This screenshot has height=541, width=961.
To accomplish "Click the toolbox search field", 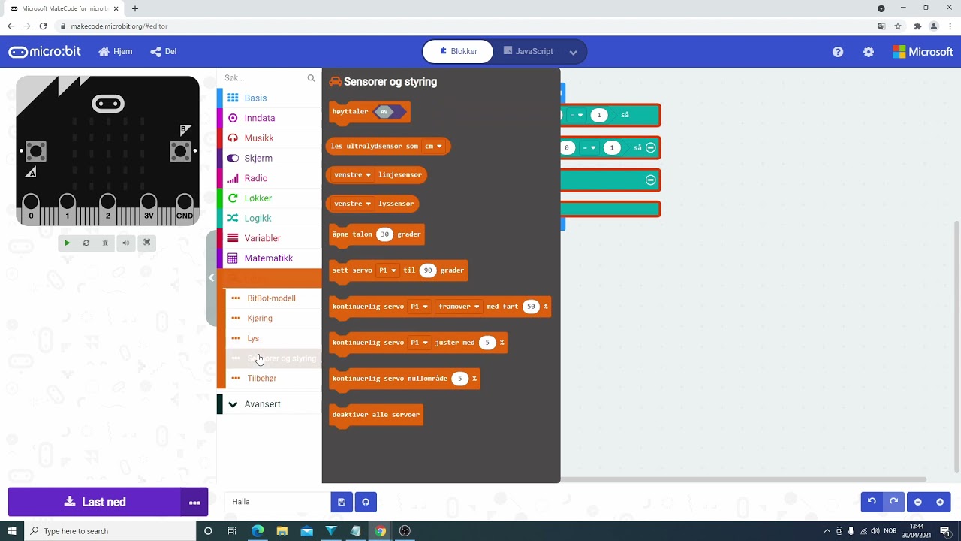I will pos(264,78).
